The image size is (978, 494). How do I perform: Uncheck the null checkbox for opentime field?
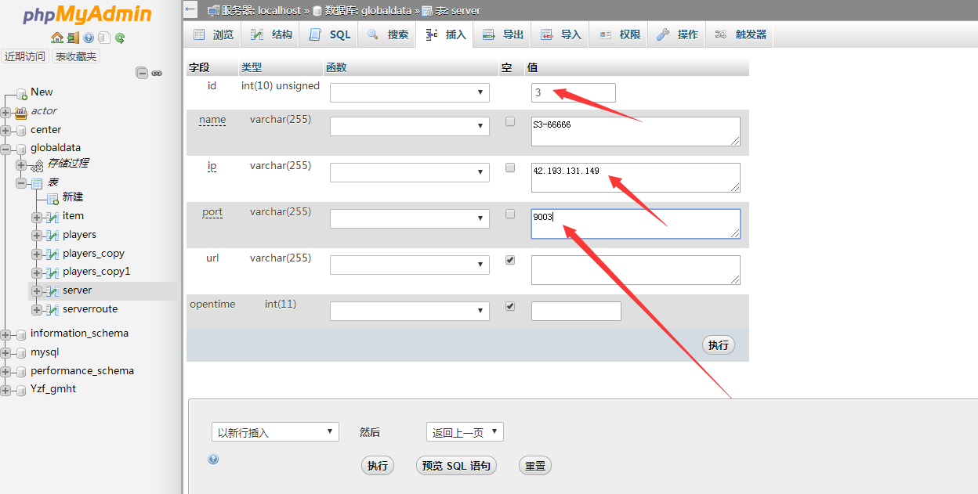point(510,306)
